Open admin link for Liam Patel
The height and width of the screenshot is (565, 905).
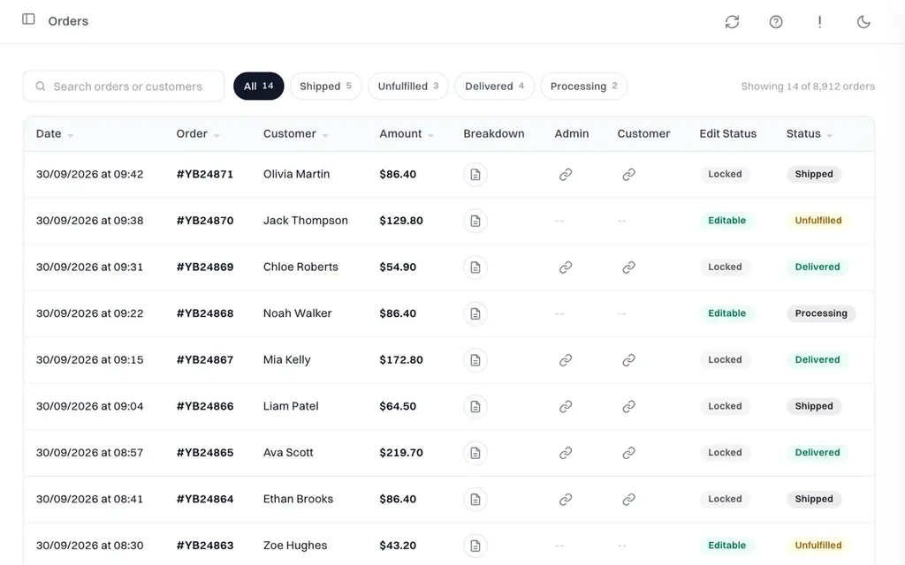[566, 406]
